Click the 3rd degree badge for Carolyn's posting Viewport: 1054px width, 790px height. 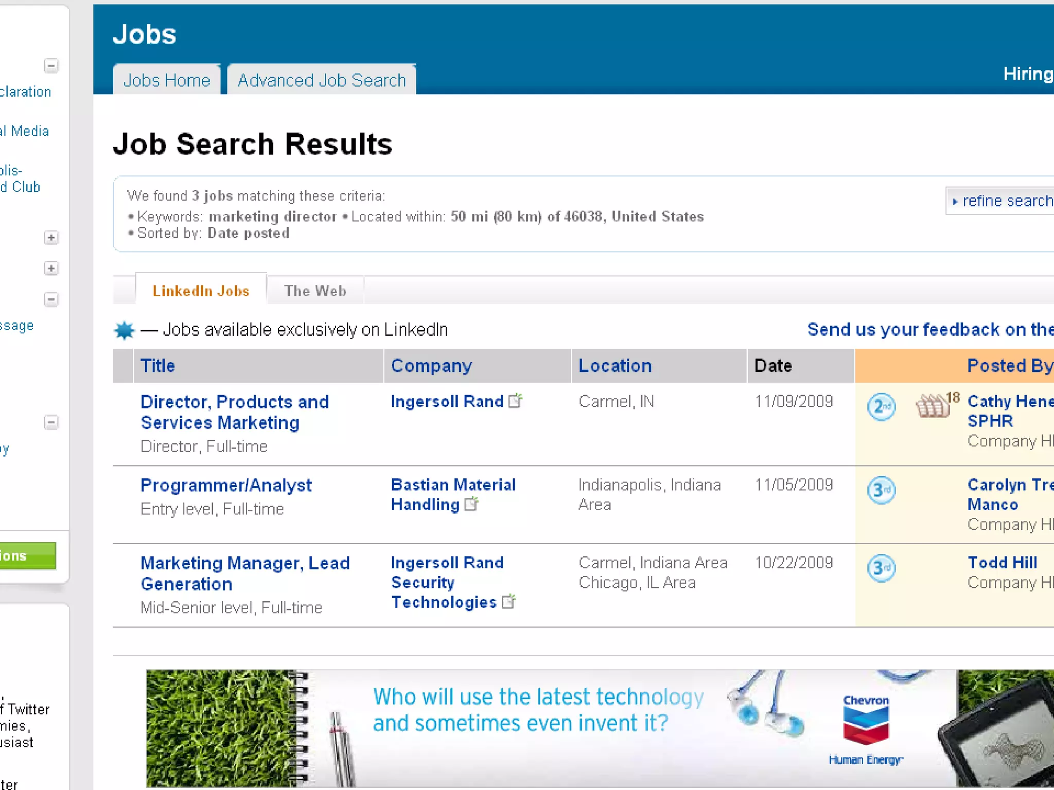click(x=881, y=490)
